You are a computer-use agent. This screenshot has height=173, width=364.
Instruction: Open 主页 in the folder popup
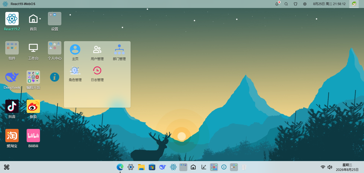click(x=75, y=49)
